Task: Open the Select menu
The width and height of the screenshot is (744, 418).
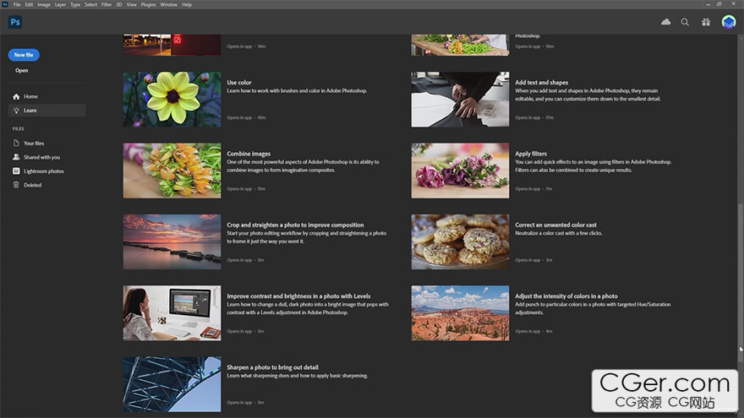Action: click(90, 4)
